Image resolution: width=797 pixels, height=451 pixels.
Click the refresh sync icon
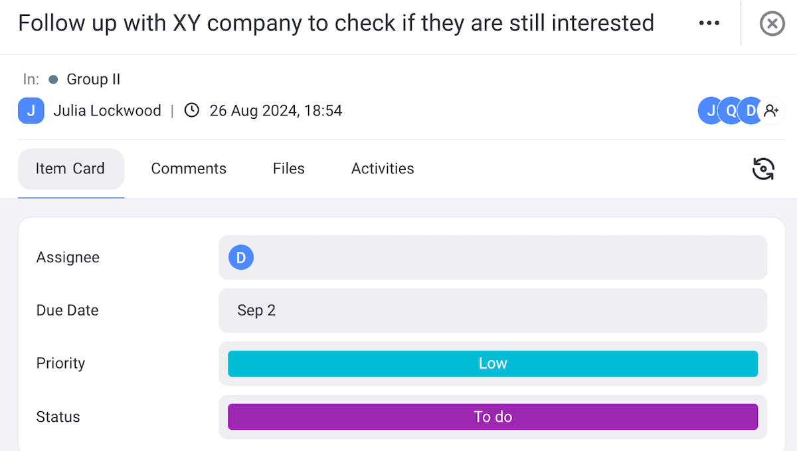tap(763, 169)
